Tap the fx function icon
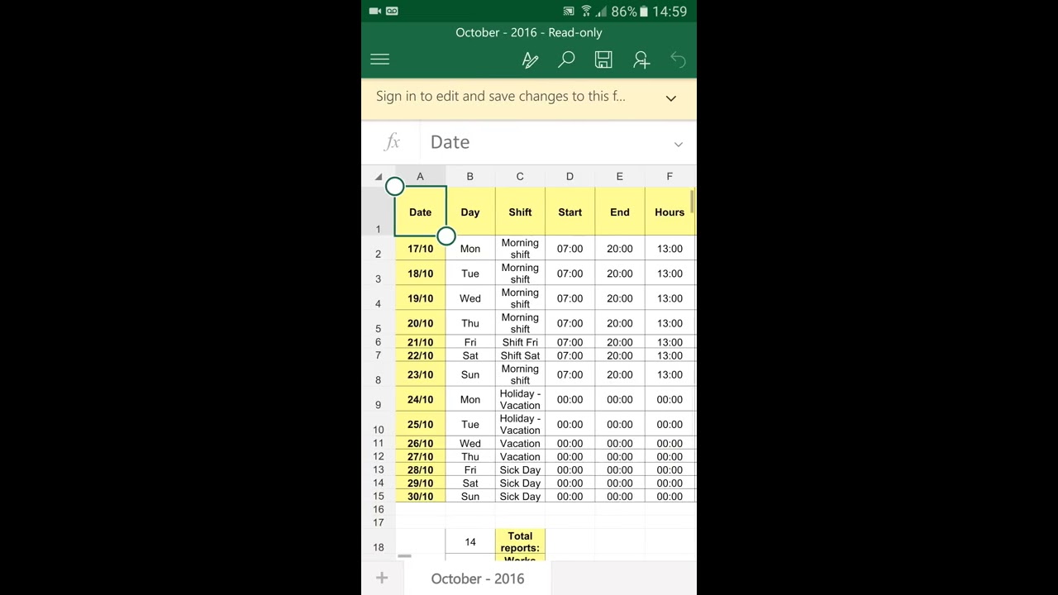The width and height of the screenshot is (1058, 595). click(x=393, y=142)
